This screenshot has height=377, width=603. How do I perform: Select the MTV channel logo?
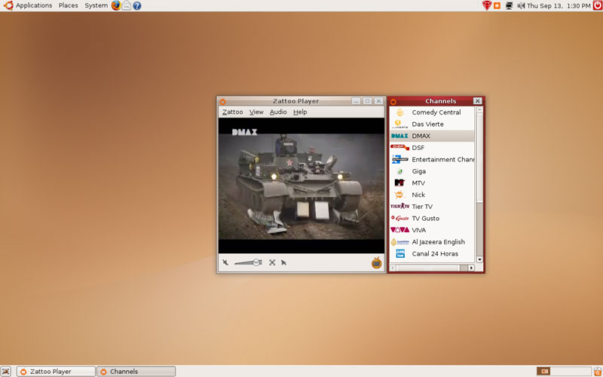click(400, 182)
